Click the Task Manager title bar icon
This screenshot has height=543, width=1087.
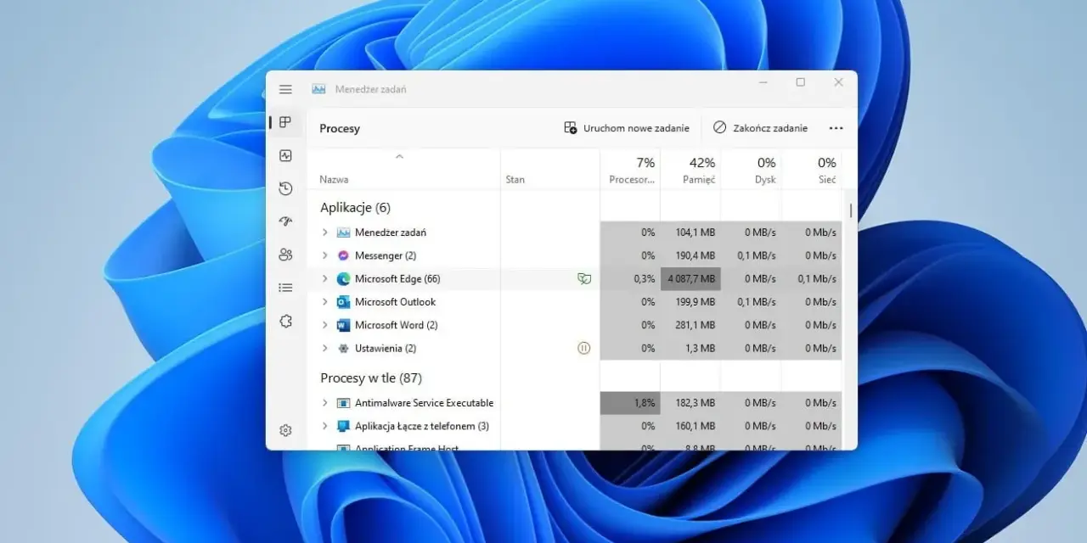pyautogui.click(x=319, y=89)
